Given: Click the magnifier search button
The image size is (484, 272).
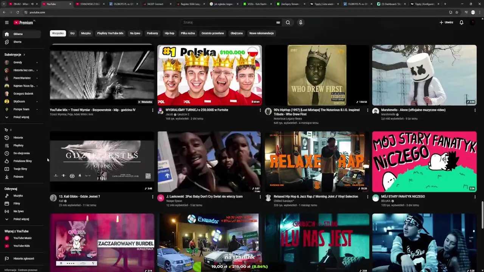Looking at the screenshot, I should point(288,23).
